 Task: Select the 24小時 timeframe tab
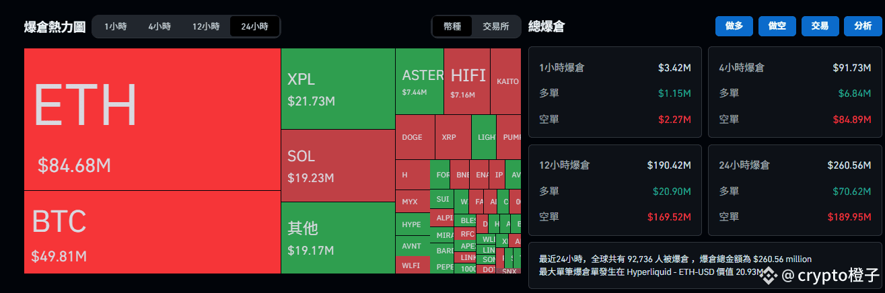coord(254,27)
